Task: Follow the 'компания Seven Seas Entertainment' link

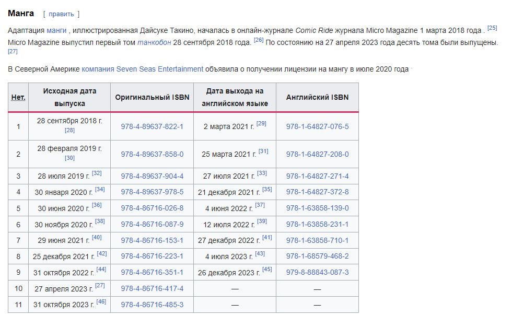Action: 142,69
